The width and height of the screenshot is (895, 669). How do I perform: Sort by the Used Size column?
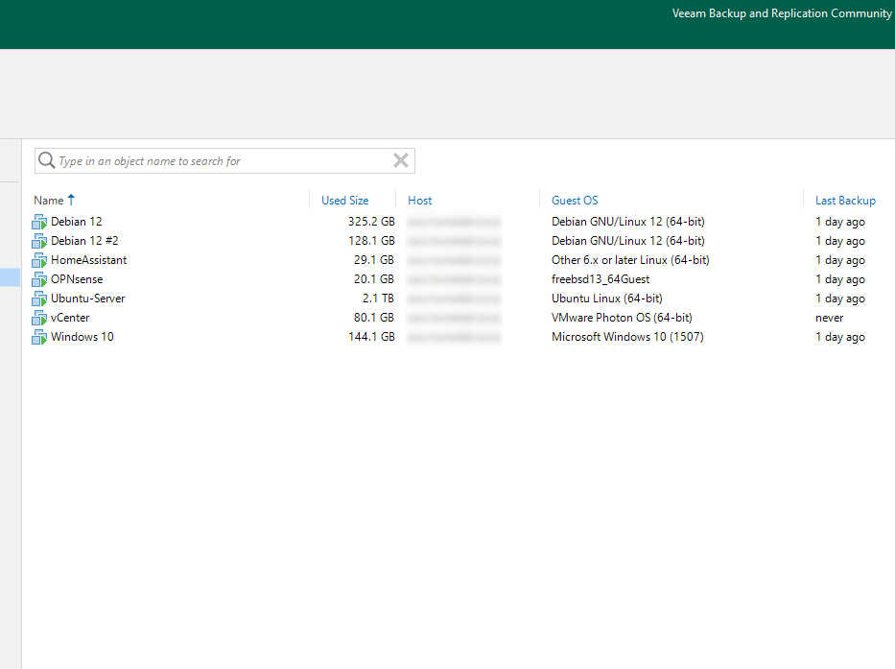344,201
